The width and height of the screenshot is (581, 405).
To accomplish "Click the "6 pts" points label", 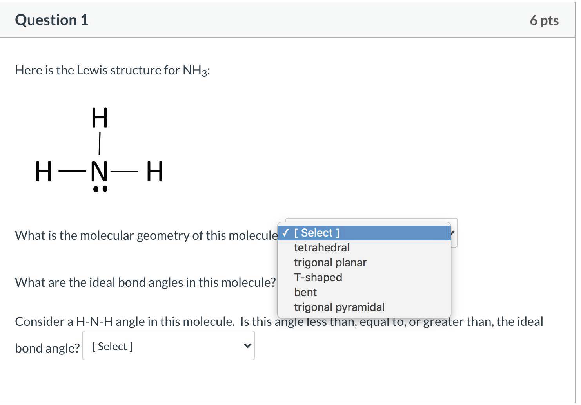I will coord(544,20).
